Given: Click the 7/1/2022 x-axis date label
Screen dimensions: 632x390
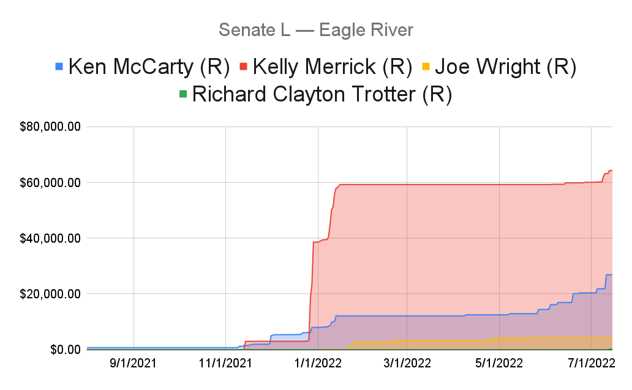Looking at the screenshot, I should point(592,364).
